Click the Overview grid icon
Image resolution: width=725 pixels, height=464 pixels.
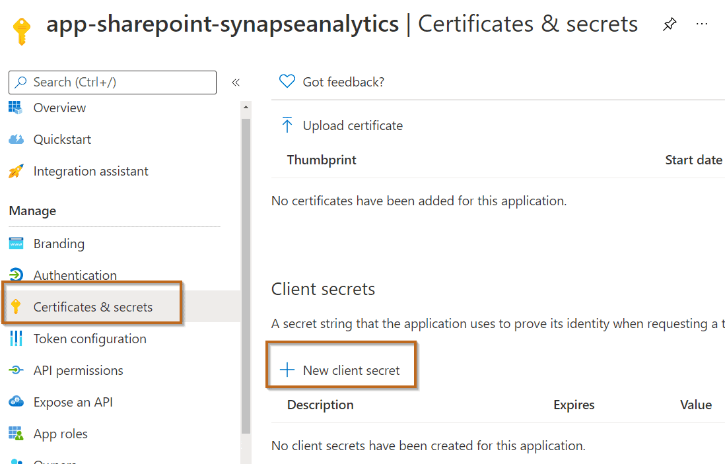tap(15, 108)
